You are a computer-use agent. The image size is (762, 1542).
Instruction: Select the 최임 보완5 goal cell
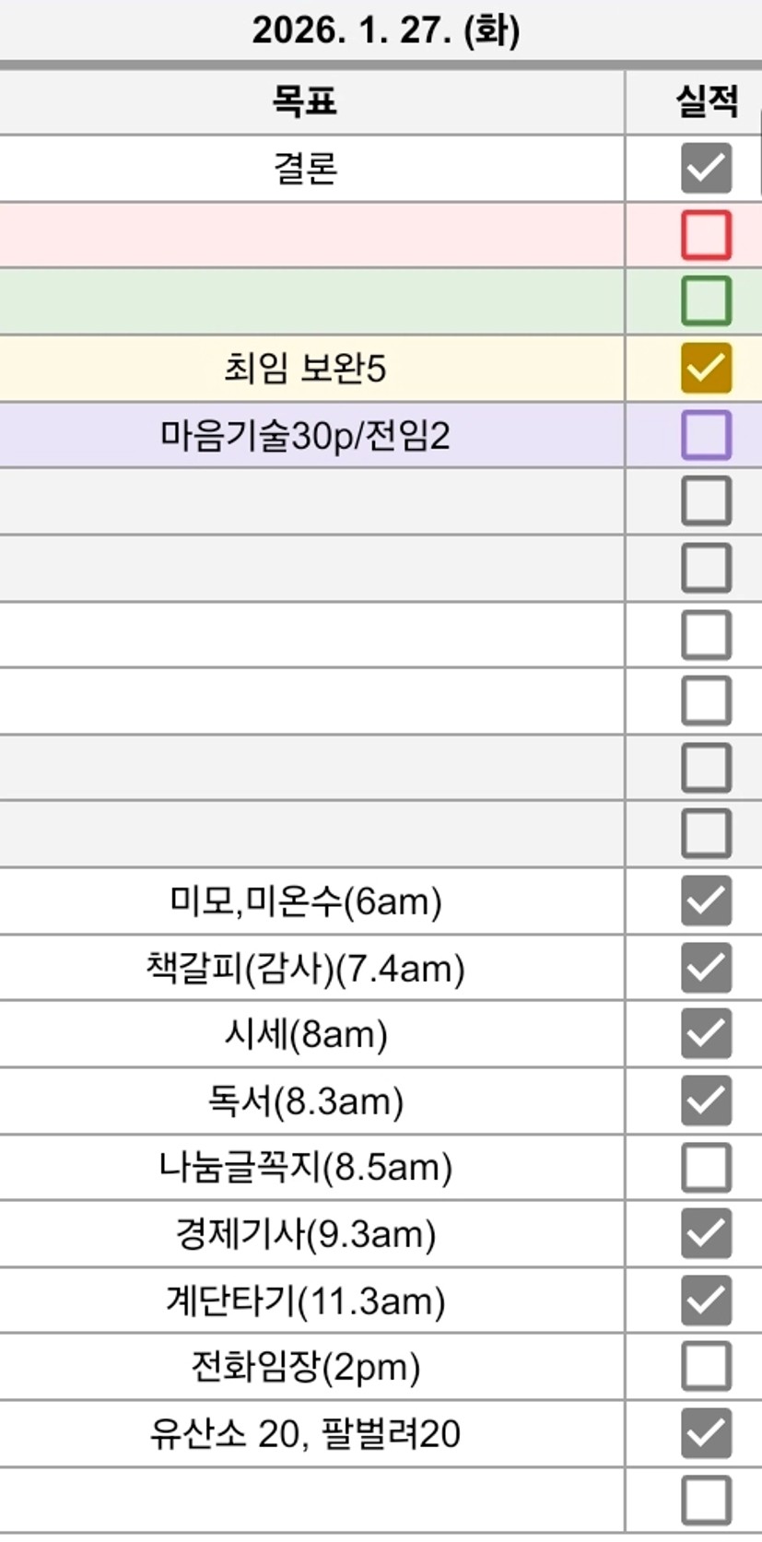tap(305, 369)
